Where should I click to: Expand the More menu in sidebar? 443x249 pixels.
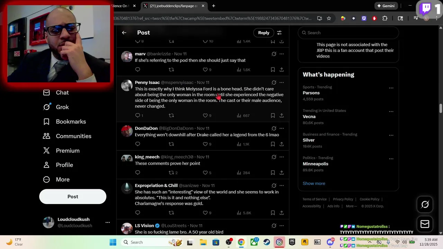point(56,179)
